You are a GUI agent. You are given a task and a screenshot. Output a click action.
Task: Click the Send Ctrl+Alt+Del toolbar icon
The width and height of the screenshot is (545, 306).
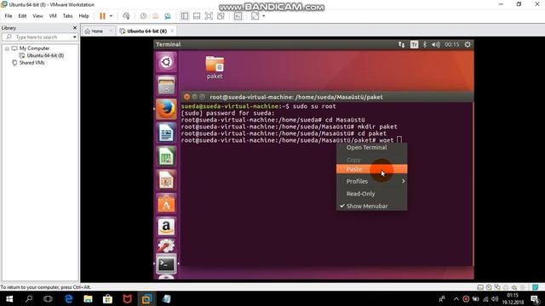click(126, 16)
